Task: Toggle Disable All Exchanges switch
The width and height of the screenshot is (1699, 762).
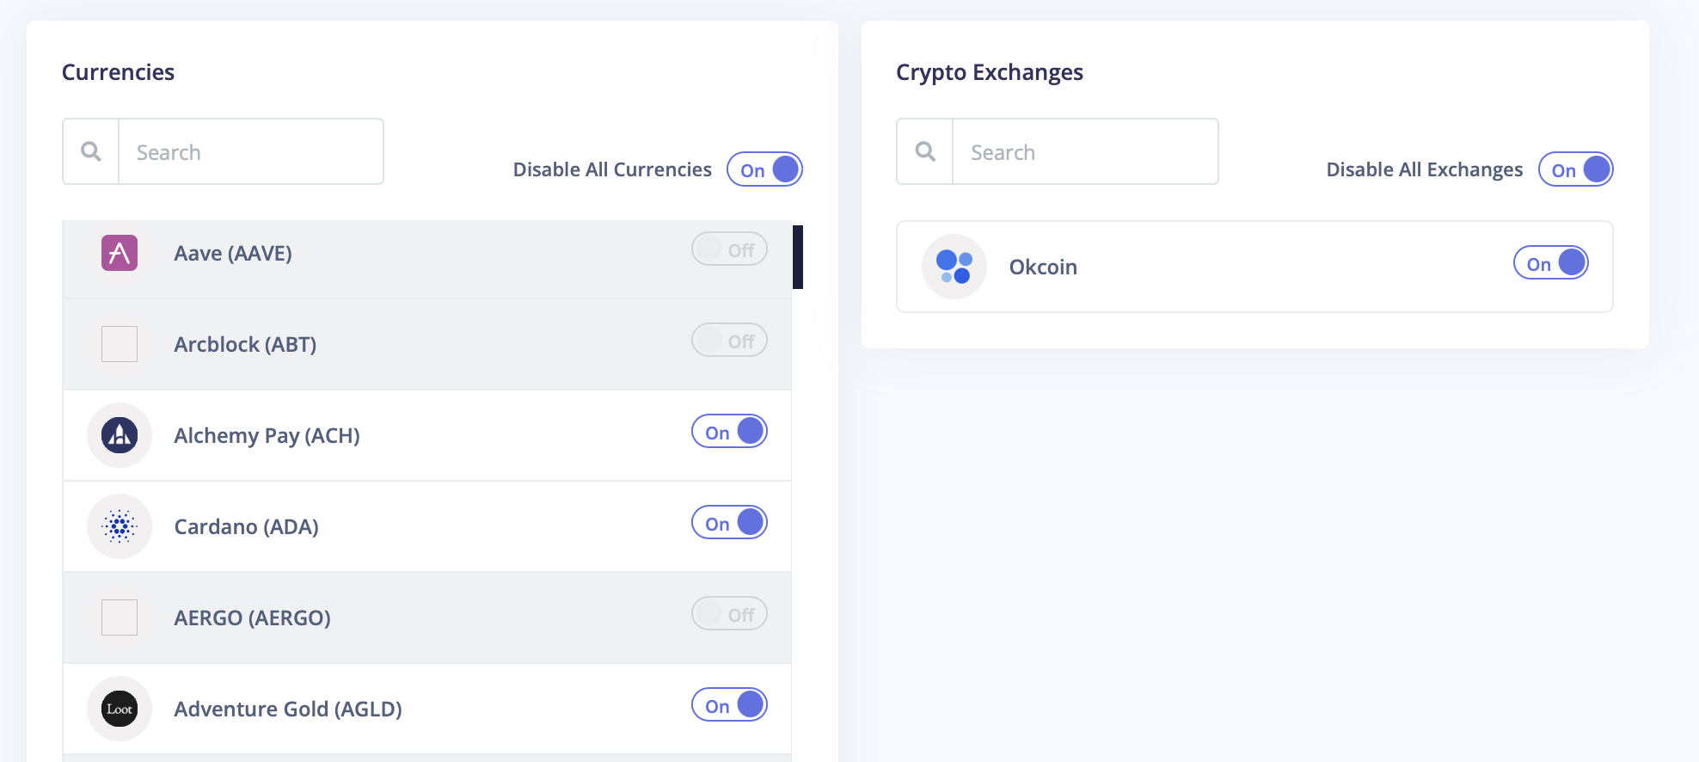Action: [1576, 169]
